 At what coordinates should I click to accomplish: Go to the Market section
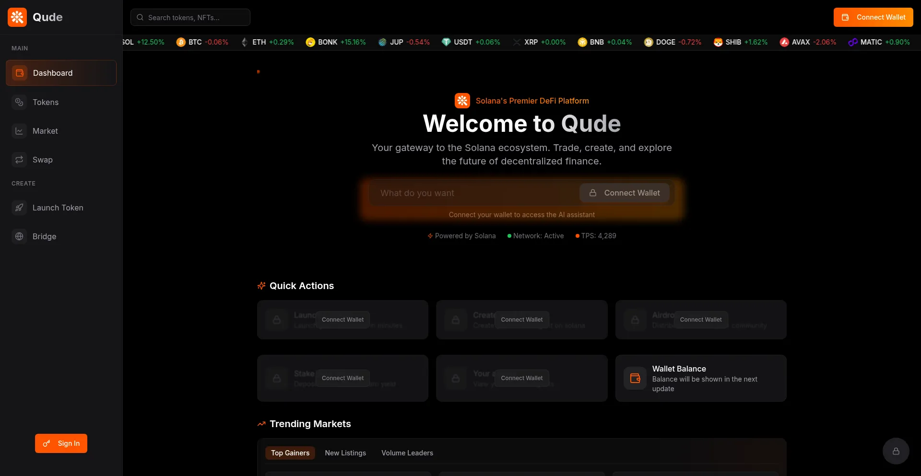coord(61,131)
